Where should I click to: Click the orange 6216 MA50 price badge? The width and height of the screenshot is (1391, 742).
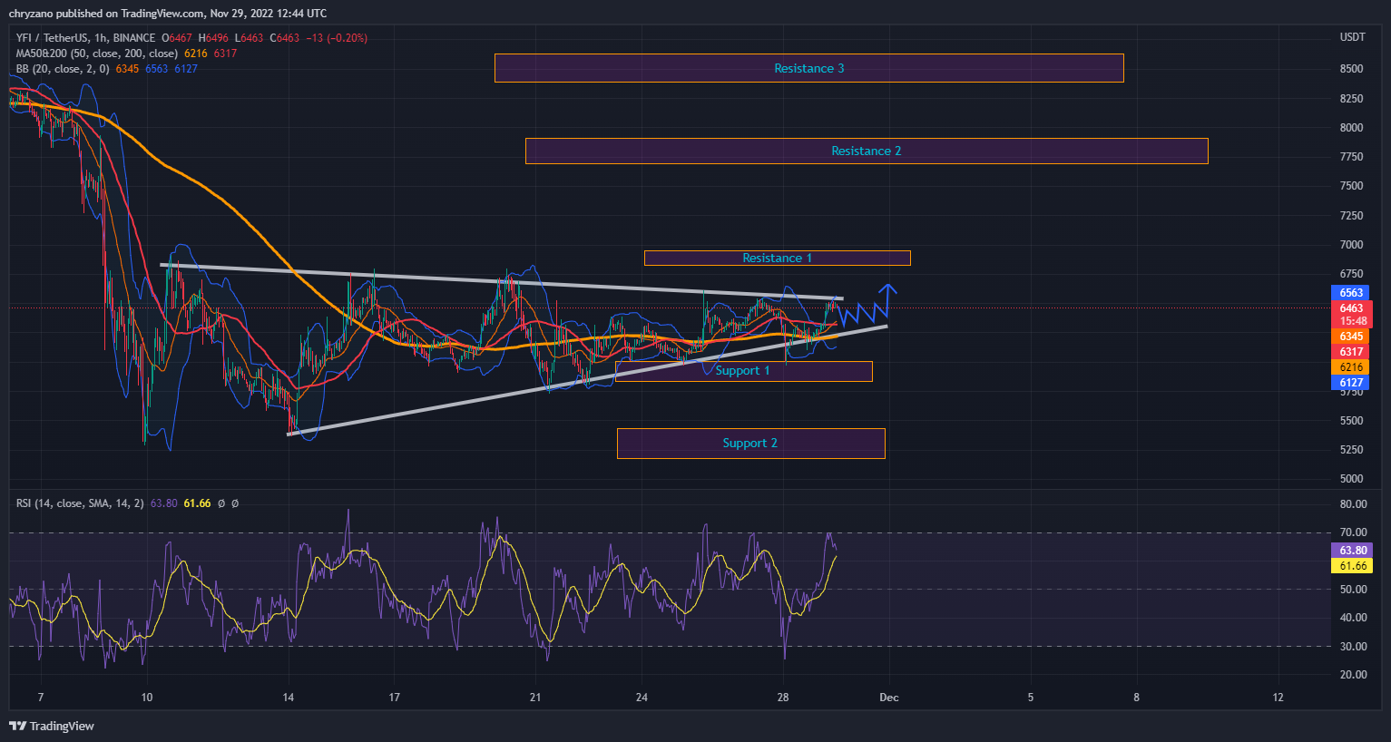coord(1351,366)
